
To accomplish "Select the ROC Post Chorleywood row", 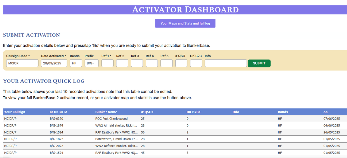I will pos(111,119).
